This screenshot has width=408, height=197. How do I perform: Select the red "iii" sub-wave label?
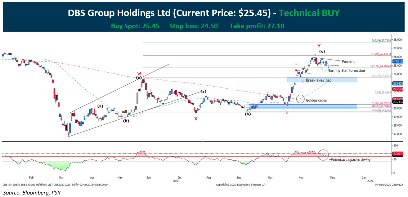click(296, 64)
